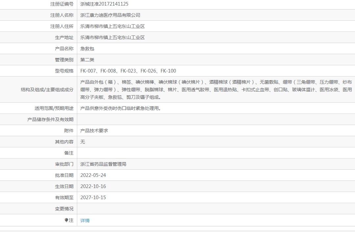This screenshot has width=355, height=232.
Task: Select usage text 产品供意外受伤时伤口临时紧急处理用
Action: click(x=121, y=108)
